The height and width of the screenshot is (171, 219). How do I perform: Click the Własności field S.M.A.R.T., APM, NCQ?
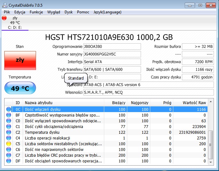[x=149, y=92]
